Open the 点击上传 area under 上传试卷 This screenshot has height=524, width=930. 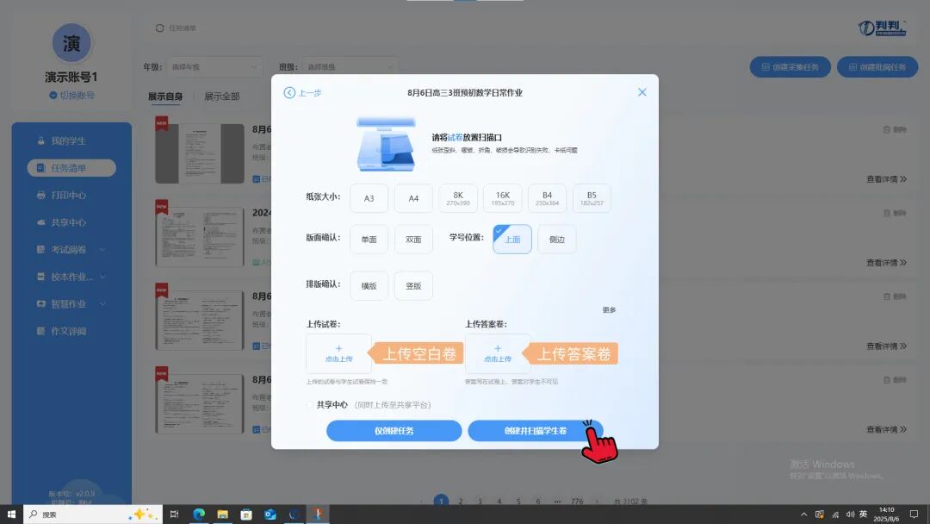pos(338,352)
